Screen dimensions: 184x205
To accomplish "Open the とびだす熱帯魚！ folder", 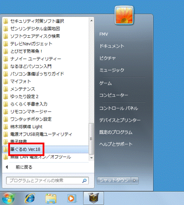I will click(46, 51).
